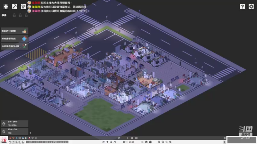The width and height of the screenshot is (257, 144).
Task: Select the laboratory flask department icon
Action: [17, 138]
